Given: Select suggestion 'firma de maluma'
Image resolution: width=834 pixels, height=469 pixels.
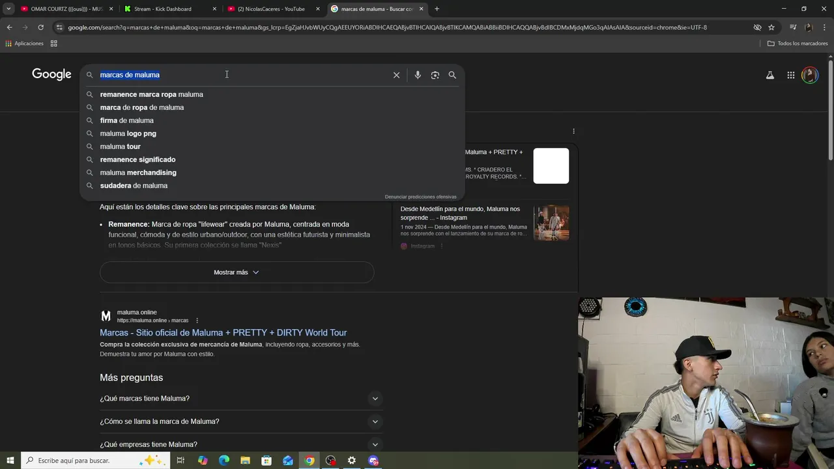Looking at the screenshot, I should [x=126, y=121].
